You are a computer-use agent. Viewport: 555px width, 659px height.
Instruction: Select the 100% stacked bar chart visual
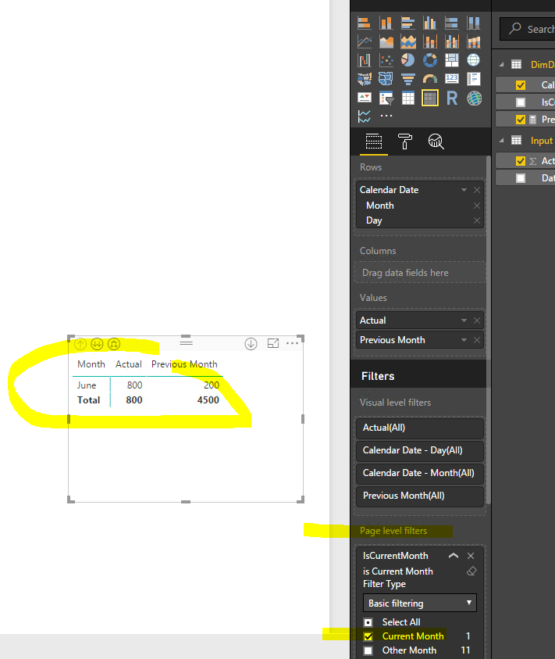point(452,23)
